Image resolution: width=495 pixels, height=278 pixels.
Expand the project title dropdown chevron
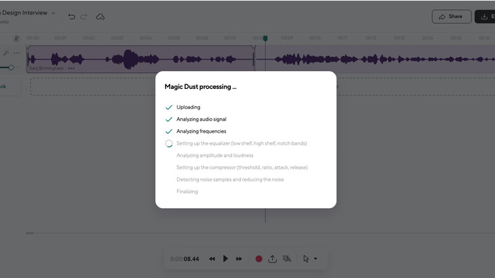coord(53,13)
